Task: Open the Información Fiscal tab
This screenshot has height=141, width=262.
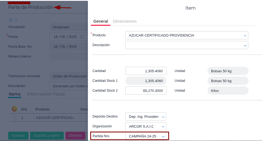Action: tap(46, 94)
